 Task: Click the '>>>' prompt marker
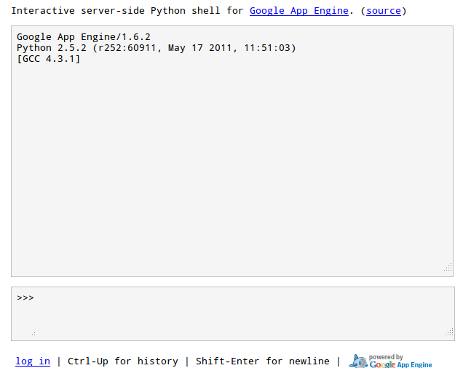click(25, 297)
